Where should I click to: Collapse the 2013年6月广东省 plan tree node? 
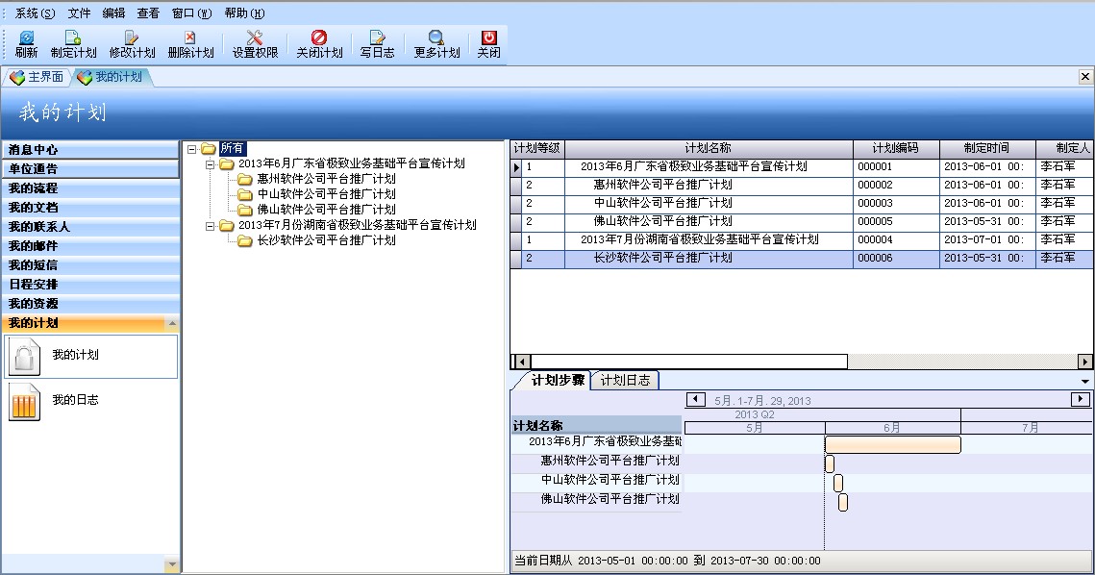(210, 164)
